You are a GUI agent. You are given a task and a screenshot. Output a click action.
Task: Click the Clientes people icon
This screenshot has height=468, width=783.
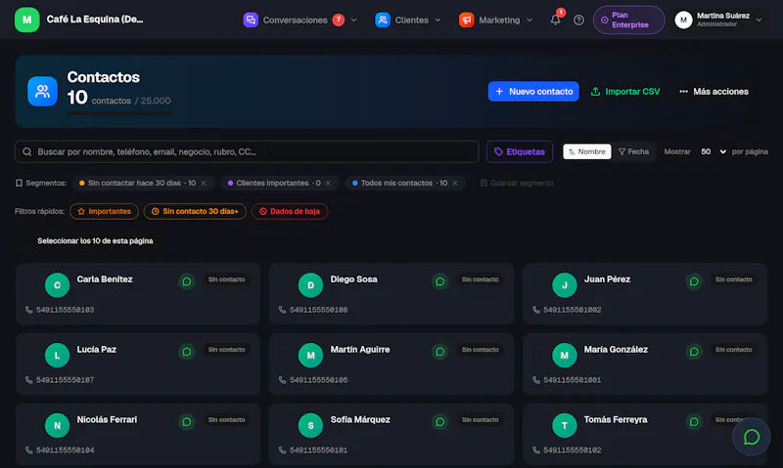(383, 20)
